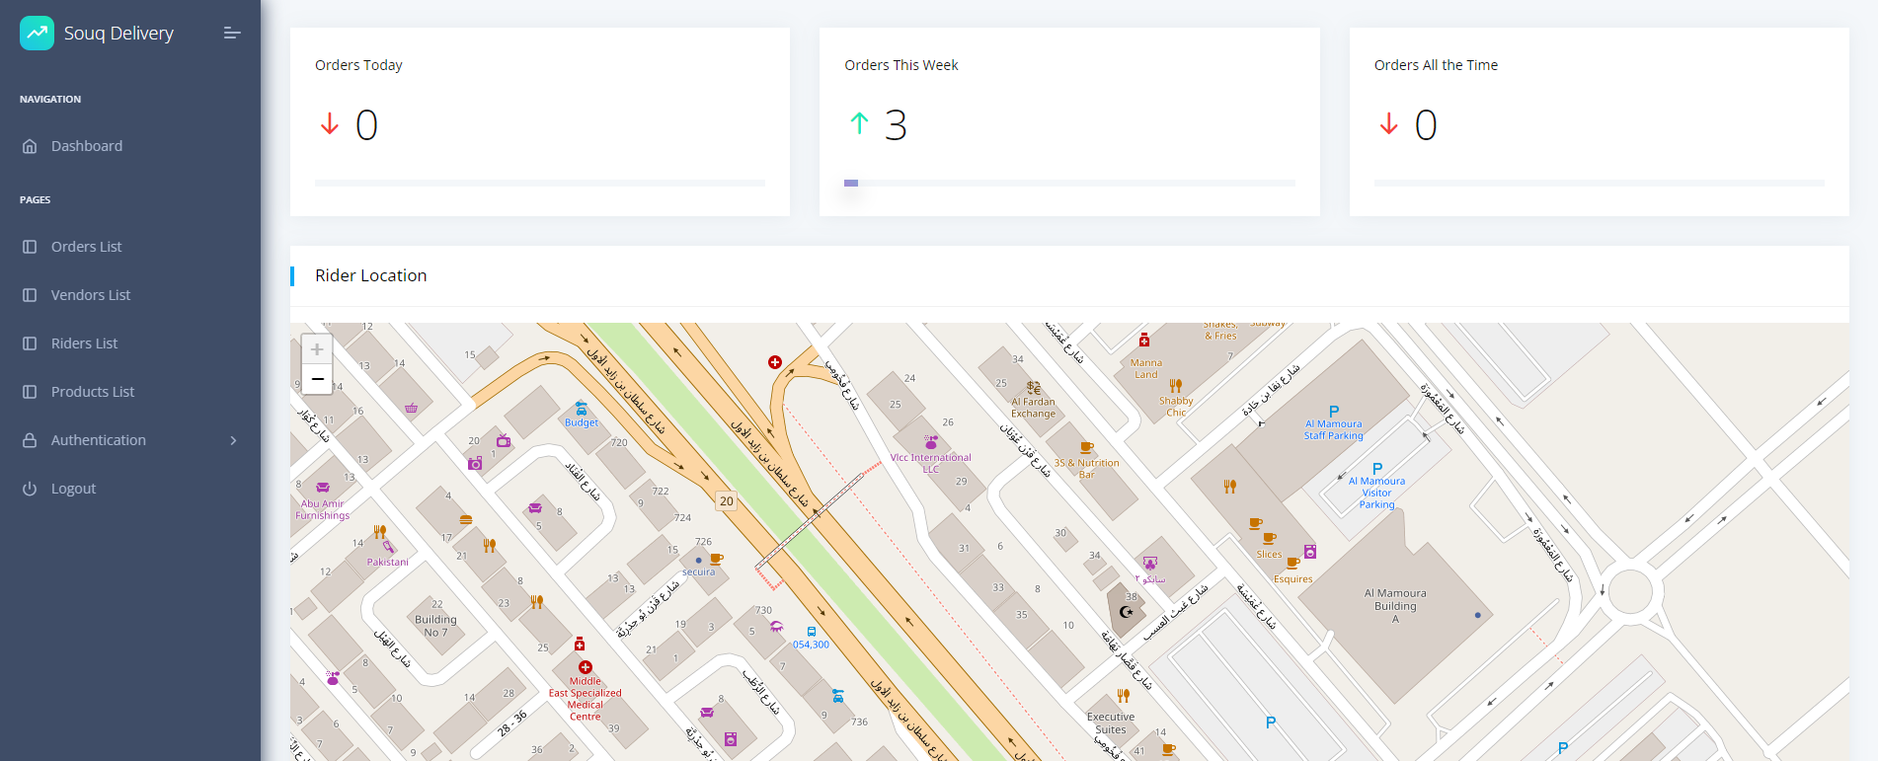
Task: Click the Orders All the Time progress bar
Action: pos(1600,183)
